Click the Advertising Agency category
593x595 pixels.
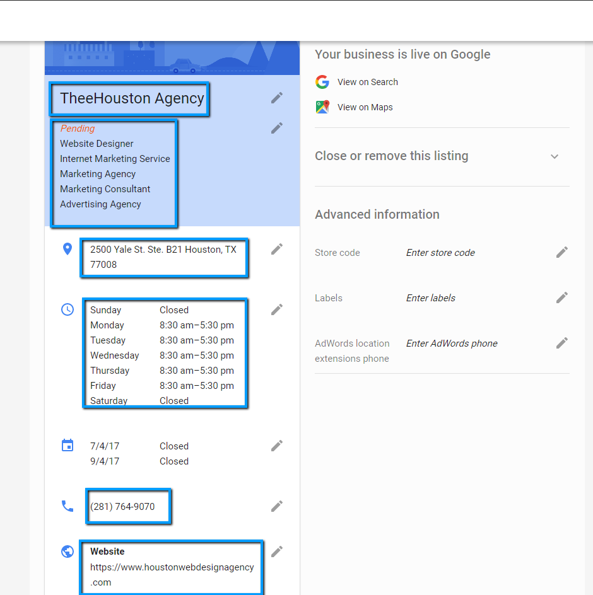point(100,204)
